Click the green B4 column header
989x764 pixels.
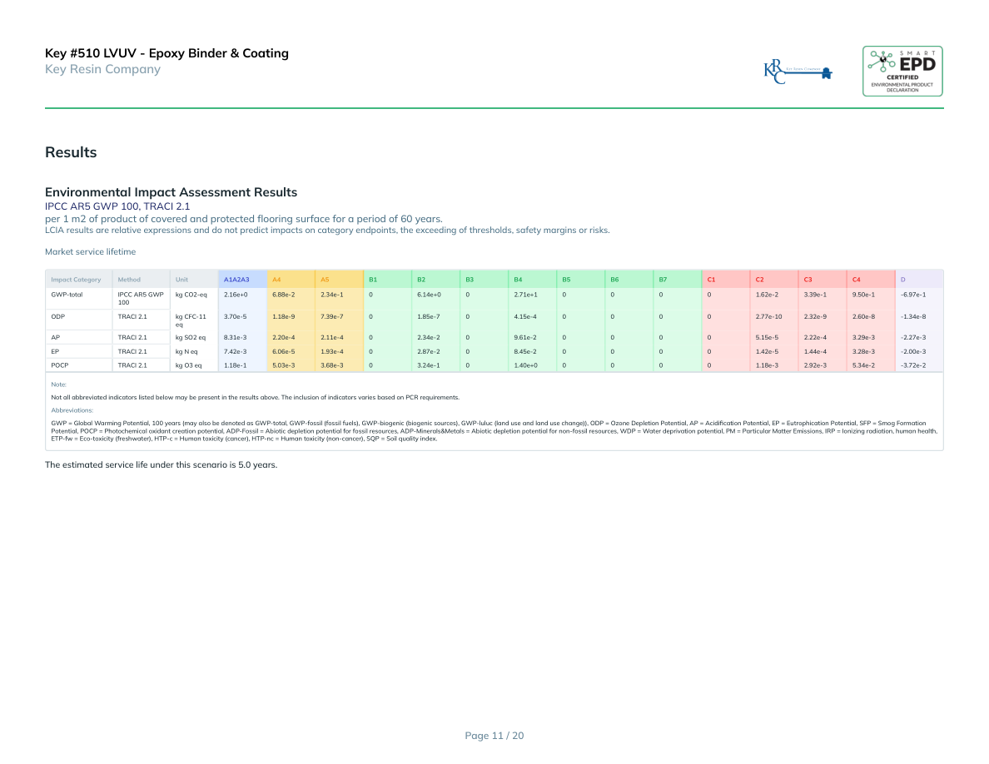click(x=518, y=279)
